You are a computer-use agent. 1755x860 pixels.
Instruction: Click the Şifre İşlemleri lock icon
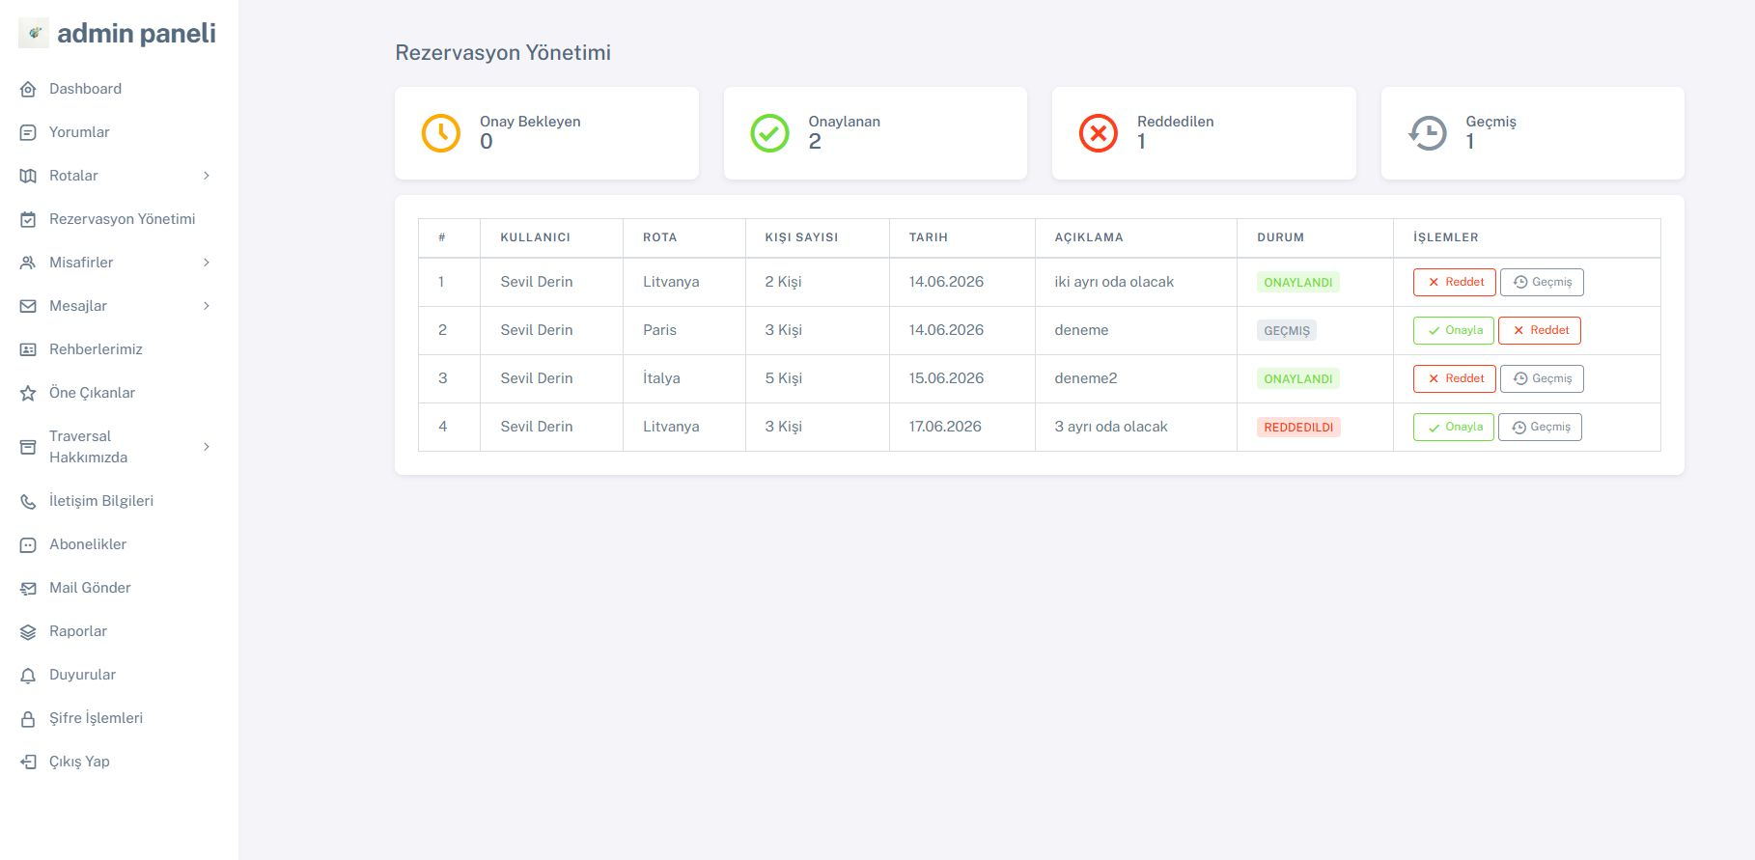tap(28, 719)
